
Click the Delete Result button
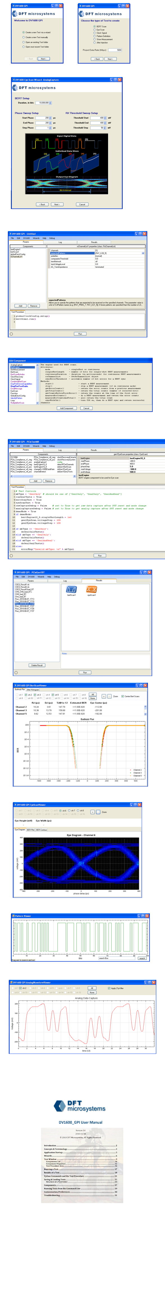pos(37,665)
